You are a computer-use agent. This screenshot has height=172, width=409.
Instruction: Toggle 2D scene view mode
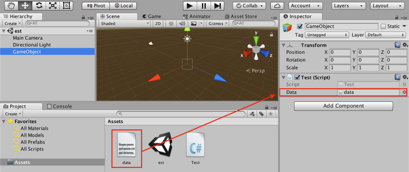[x=158, y=24]
